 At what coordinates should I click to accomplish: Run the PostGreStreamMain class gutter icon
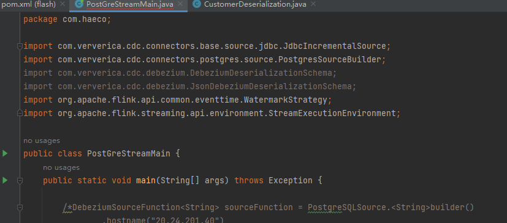[5, 153]
